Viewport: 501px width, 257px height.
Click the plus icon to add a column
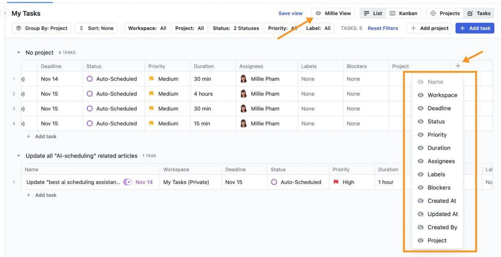click(458, 66)
